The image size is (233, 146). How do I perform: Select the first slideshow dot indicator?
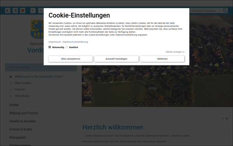click(x=141, y=104)
